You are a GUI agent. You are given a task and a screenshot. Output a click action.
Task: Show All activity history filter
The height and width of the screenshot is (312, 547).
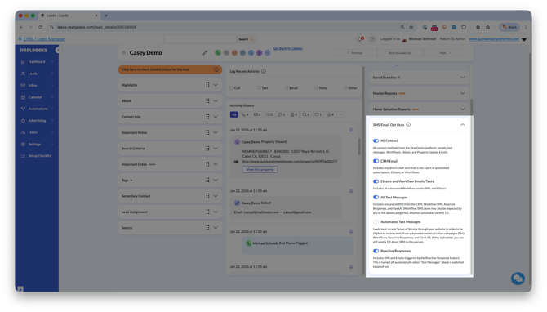[234, 114]
